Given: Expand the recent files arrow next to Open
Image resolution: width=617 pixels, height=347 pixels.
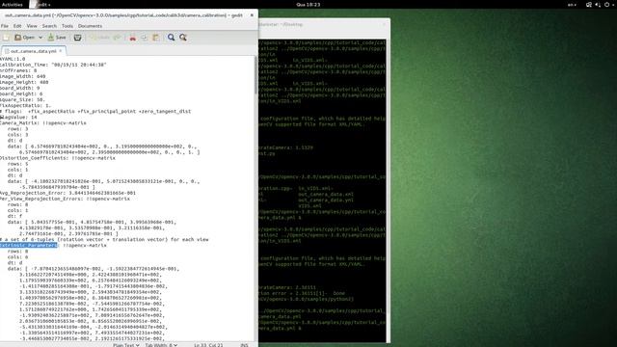Looking at the screenshot, I should pos(40,38).
